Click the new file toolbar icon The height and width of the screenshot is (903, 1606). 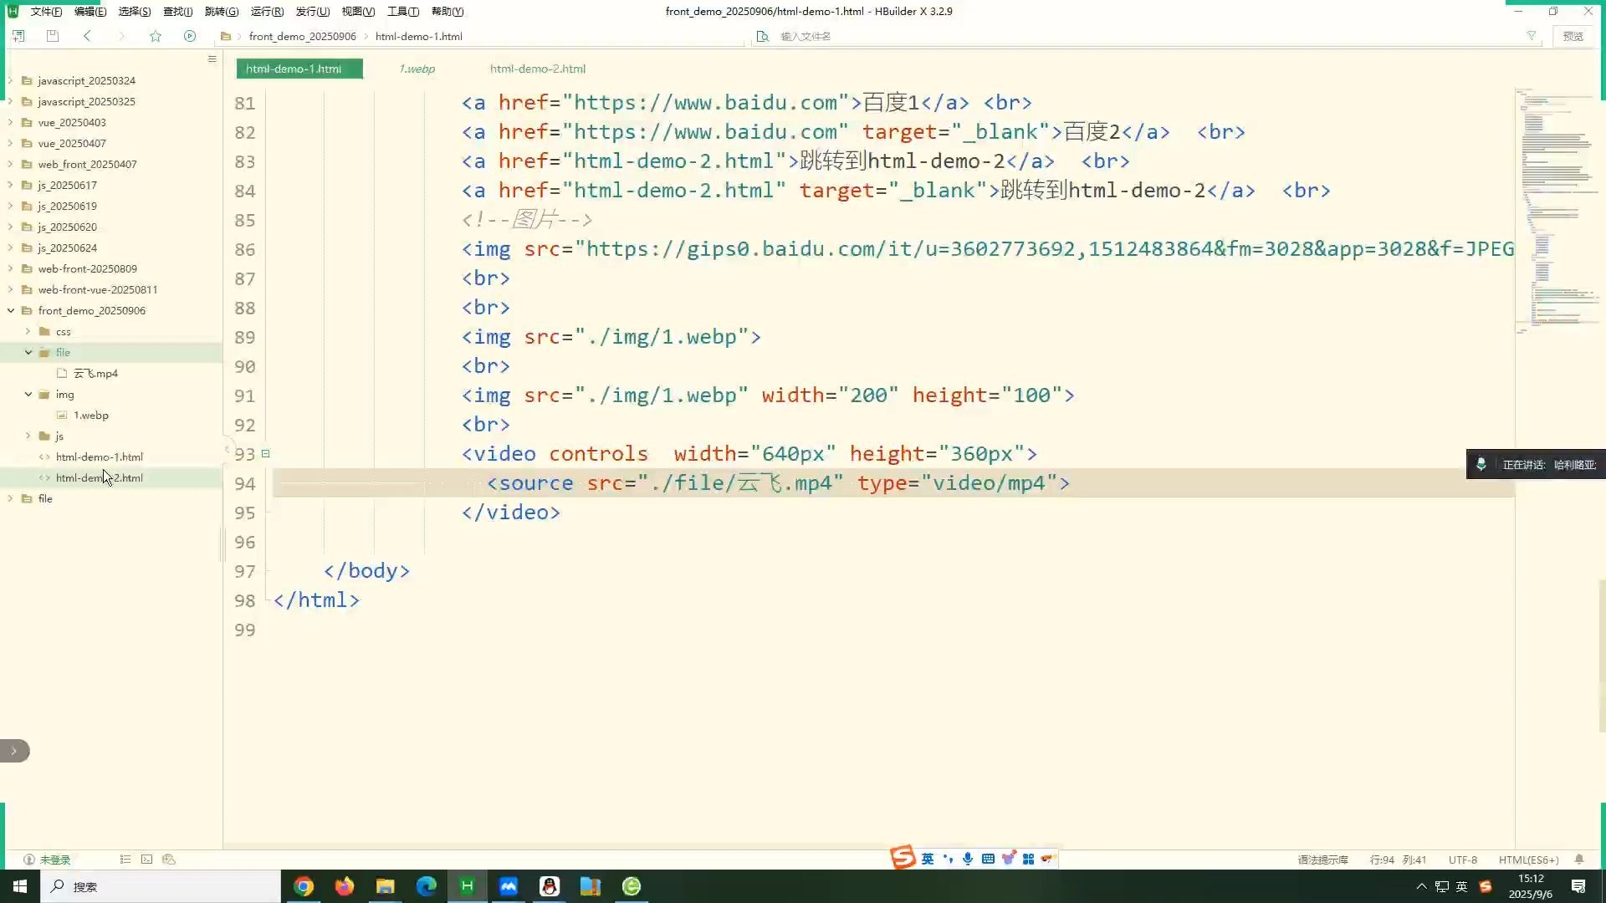coord(18,36)
